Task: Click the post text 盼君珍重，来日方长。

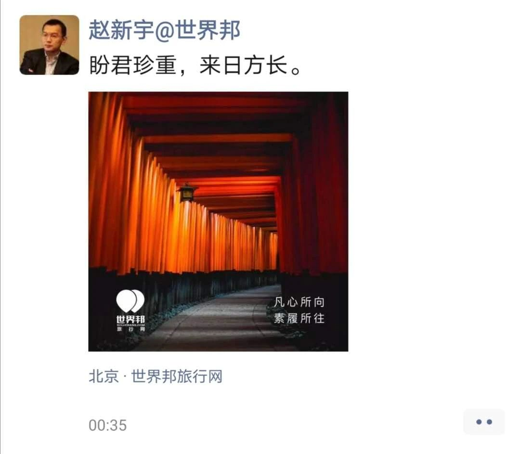Action: (x=195, y=65)
